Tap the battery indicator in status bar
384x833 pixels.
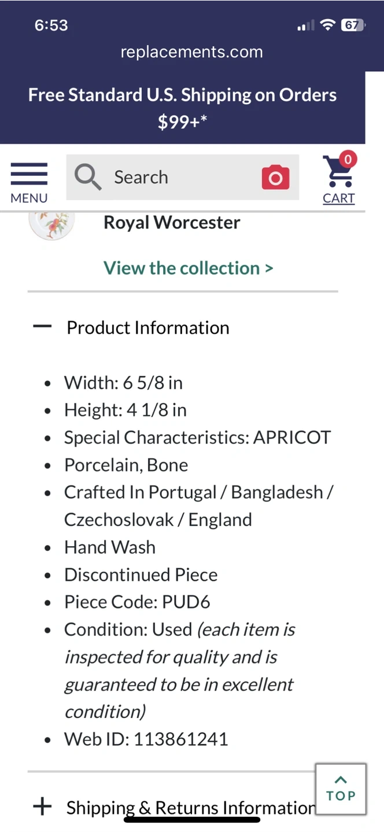352,25
